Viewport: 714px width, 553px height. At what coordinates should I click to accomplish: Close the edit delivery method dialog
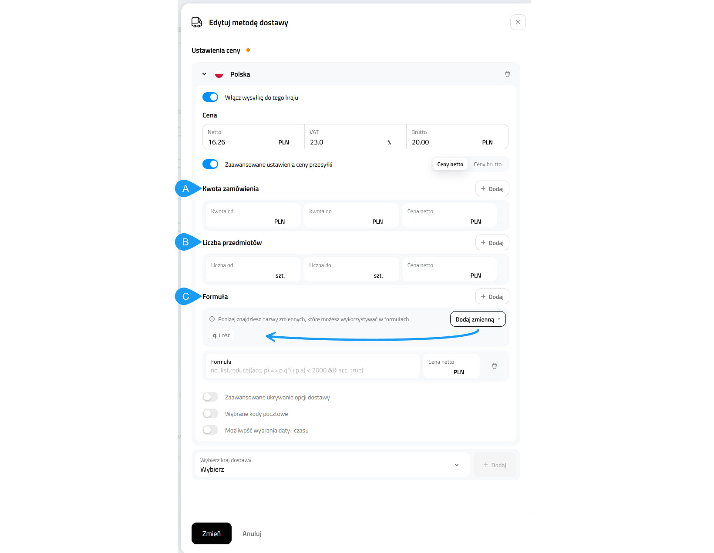point(518,22)
